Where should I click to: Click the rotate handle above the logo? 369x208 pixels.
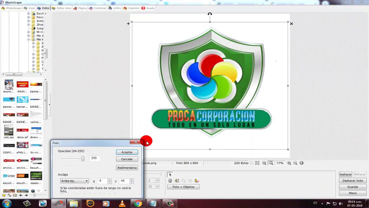click(x=210, y=14)
